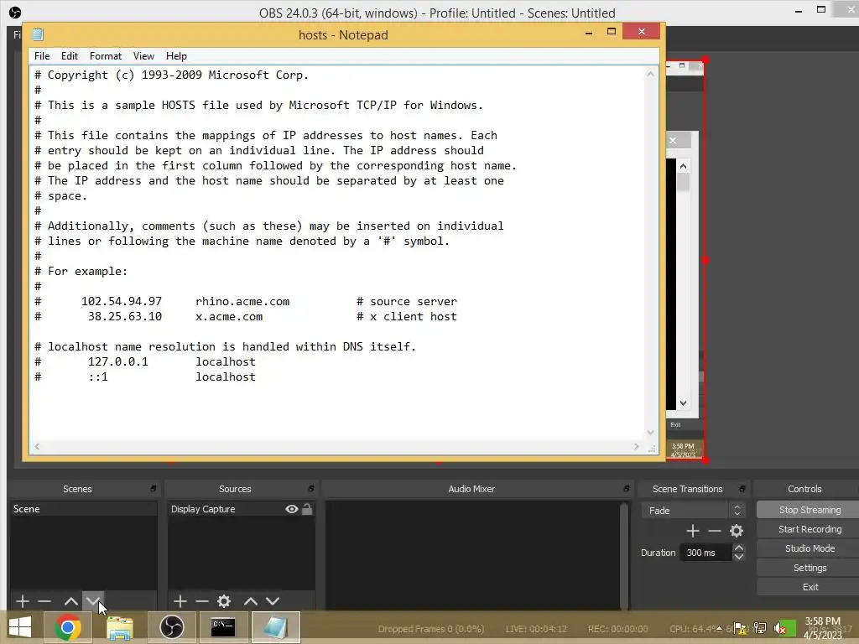This screenshot has height=644, width=859.
Task: Remove selected scene with minus icon
Action: (44, 601)
